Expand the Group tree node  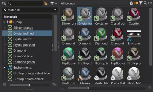coord(4,22)
